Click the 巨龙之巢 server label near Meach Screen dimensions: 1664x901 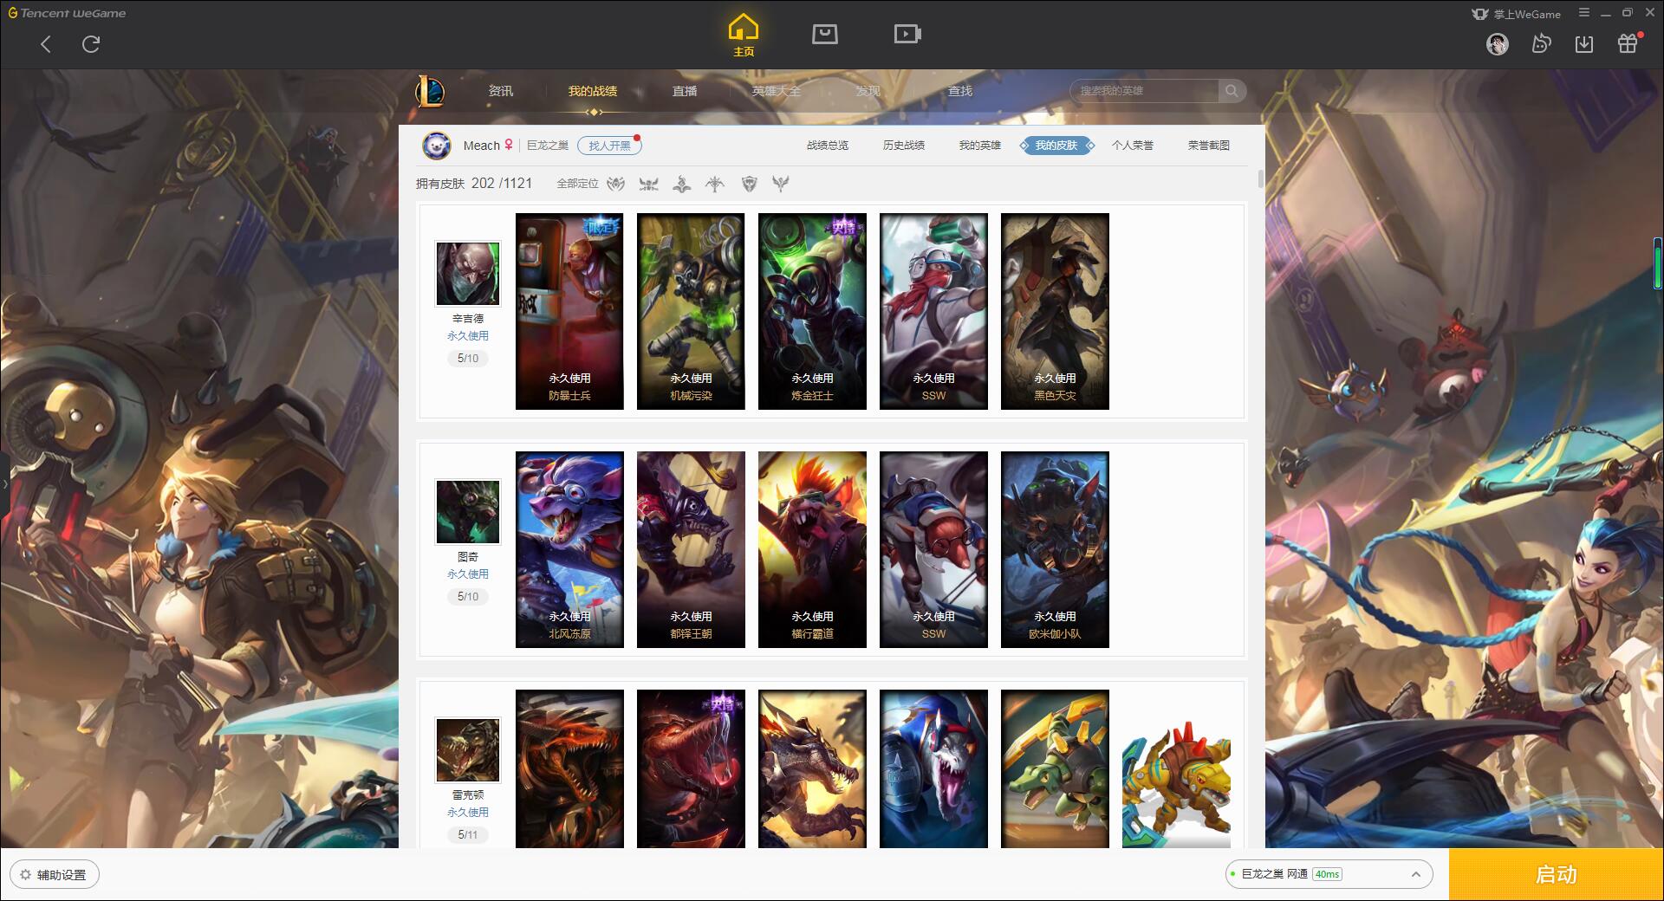(548, 146)
